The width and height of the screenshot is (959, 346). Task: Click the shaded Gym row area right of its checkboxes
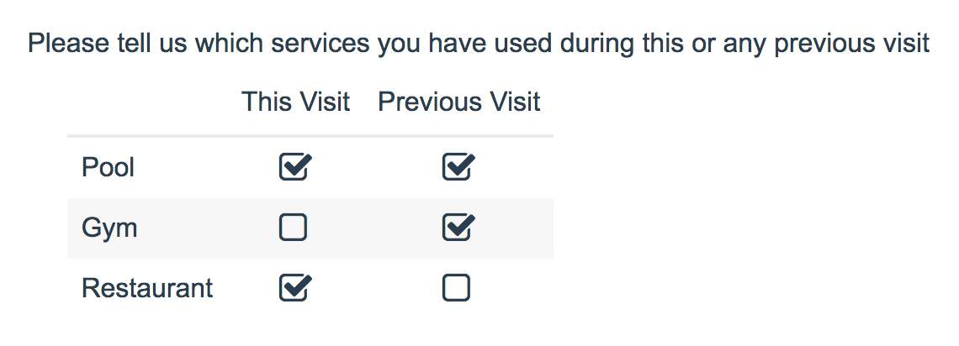[x=514, y=228]
